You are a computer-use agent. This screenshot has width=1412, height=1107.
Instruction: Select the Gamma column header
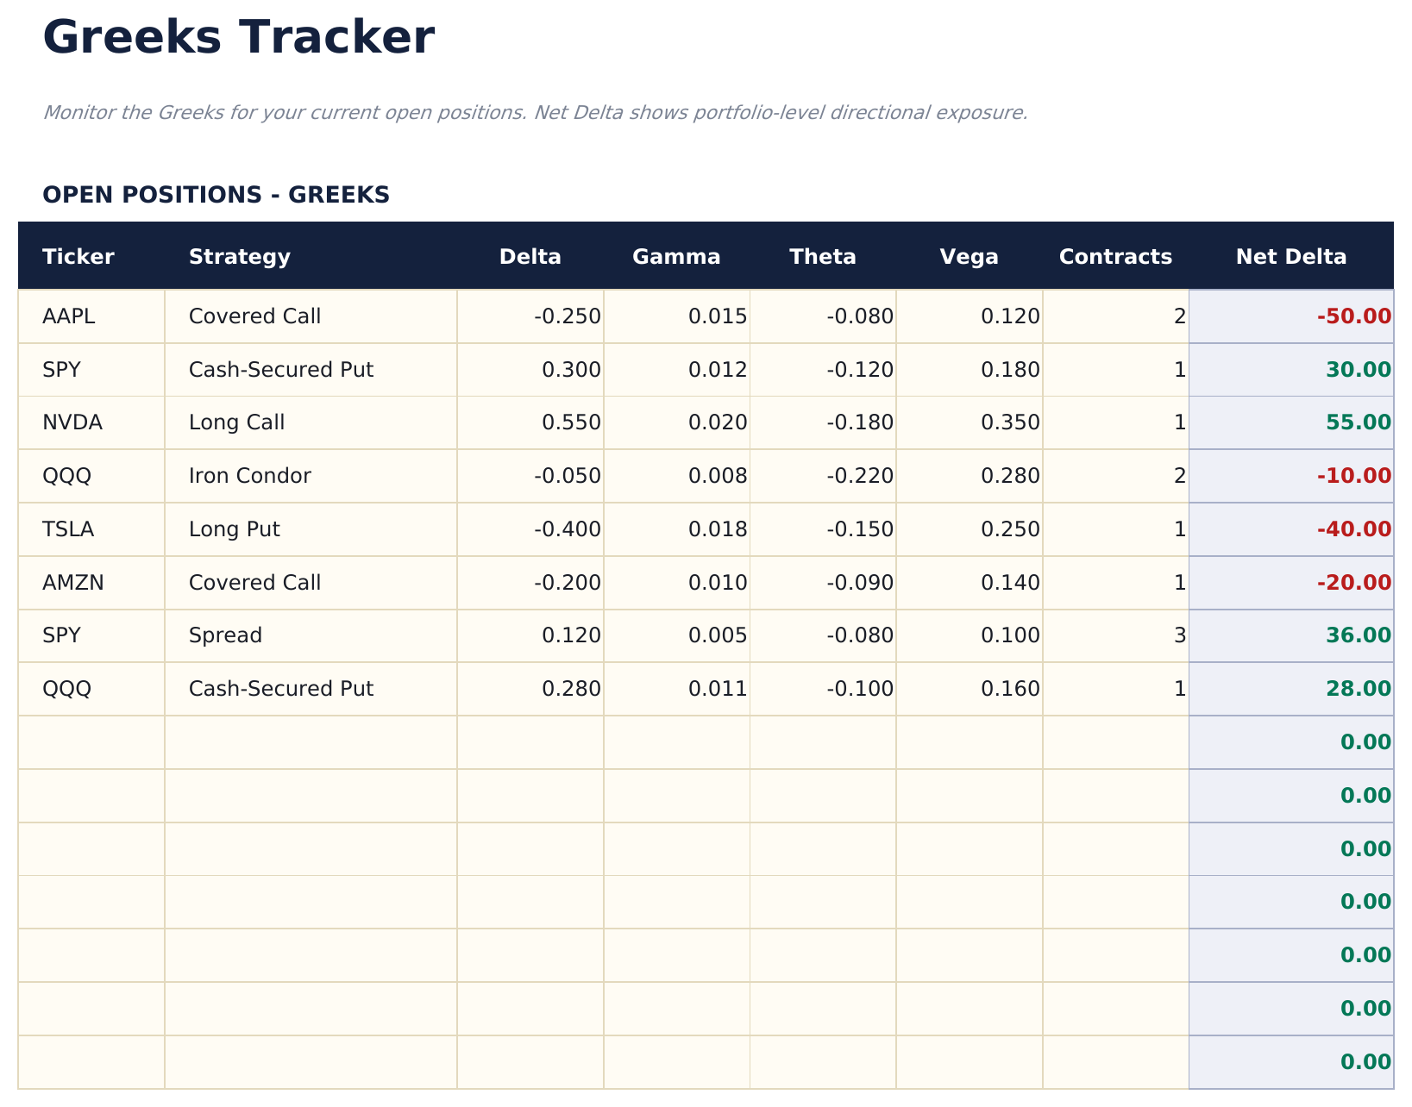point(677,256)
